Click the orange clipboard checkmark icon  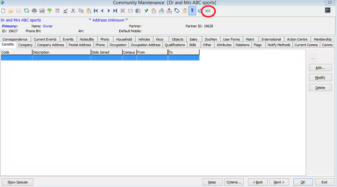pyautogui.click(x=185, y=11)
